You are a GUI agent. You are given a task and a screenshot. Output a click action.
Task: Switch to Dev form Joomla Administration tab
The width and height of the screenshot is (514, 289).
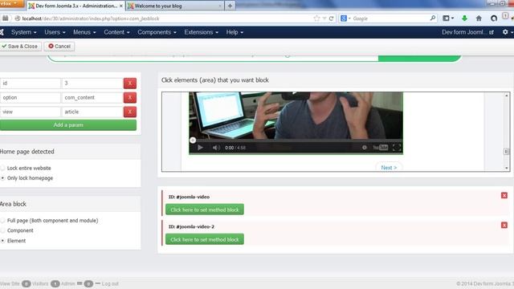tap(75, 6)
